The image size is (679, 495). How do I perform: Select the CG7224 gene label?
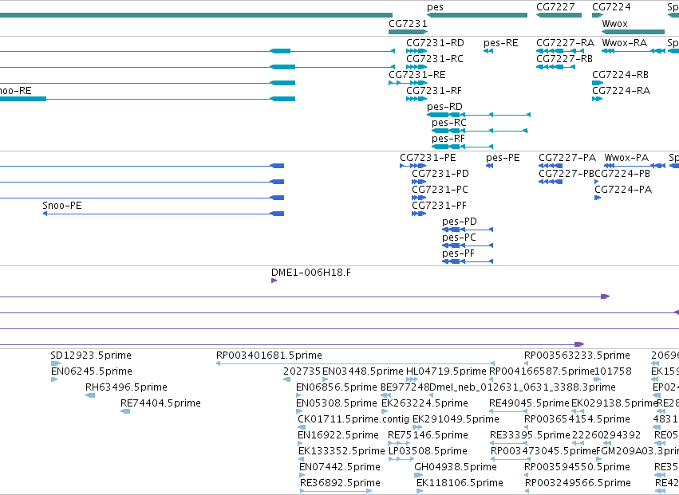click(611, 7)
